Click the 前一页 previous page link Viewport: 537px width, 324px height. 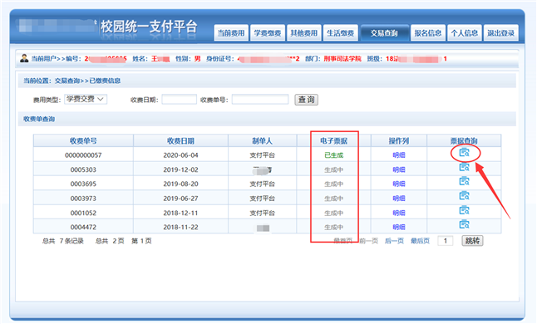(x=368, y=241)
